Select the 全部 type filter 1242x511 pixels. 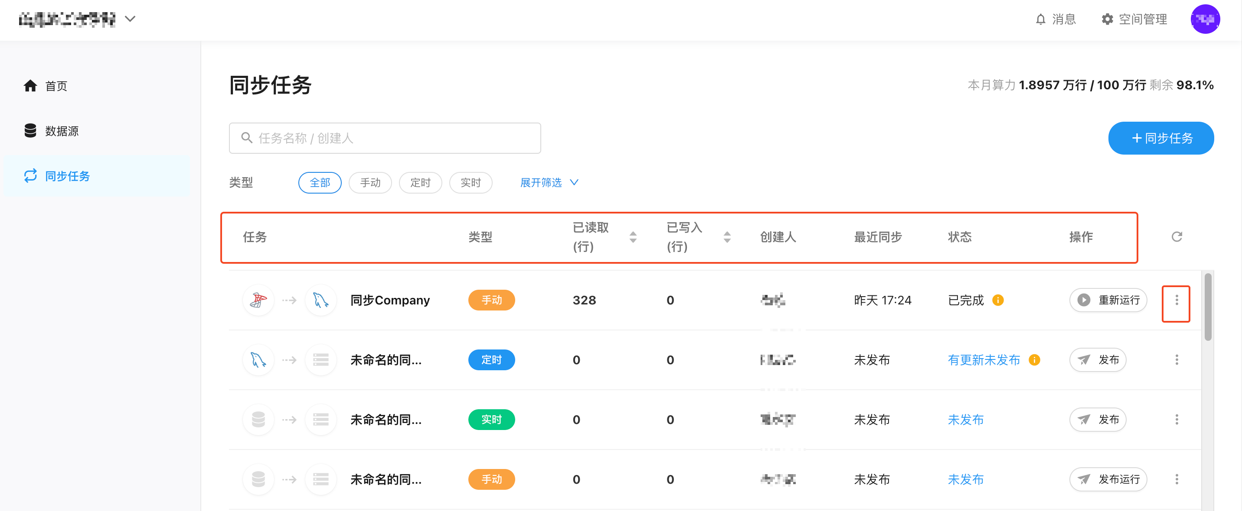click(x=320, y=183)
